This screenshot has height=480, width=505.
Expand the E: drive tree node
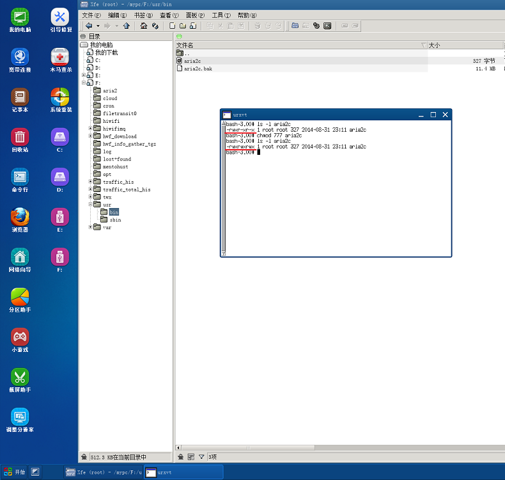[83, 75]
